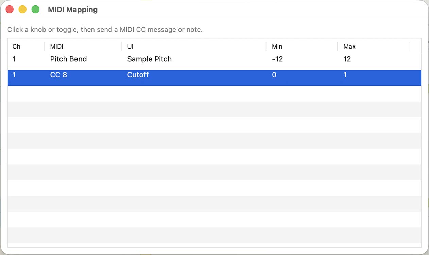Click the -12 Min value cell
Screen dimensions: 429x255
tap(277, 59)
